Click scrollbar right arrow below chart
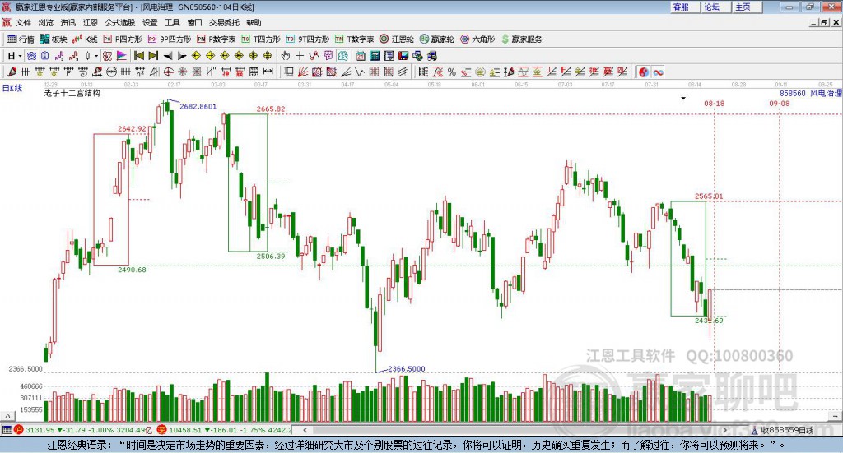The image size is (843, 453). pyautogui.click(x=724, y=430)
